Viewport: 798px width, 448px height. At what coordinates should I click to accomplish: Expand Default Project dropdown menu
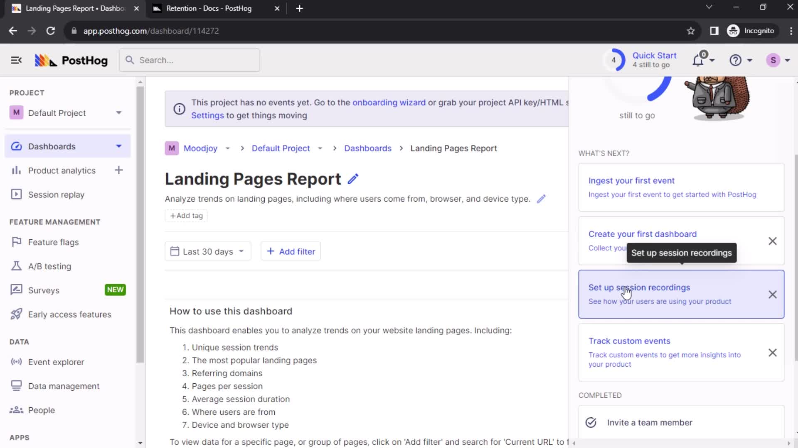(119, 113)
